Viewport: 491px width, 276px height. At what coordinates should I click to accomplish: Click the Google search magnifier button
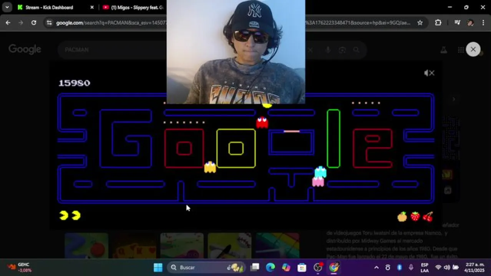click(356, 50)
